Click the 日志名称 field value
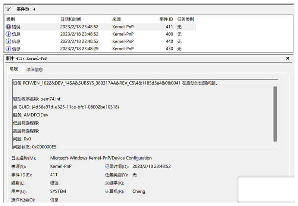 [101, 158]
